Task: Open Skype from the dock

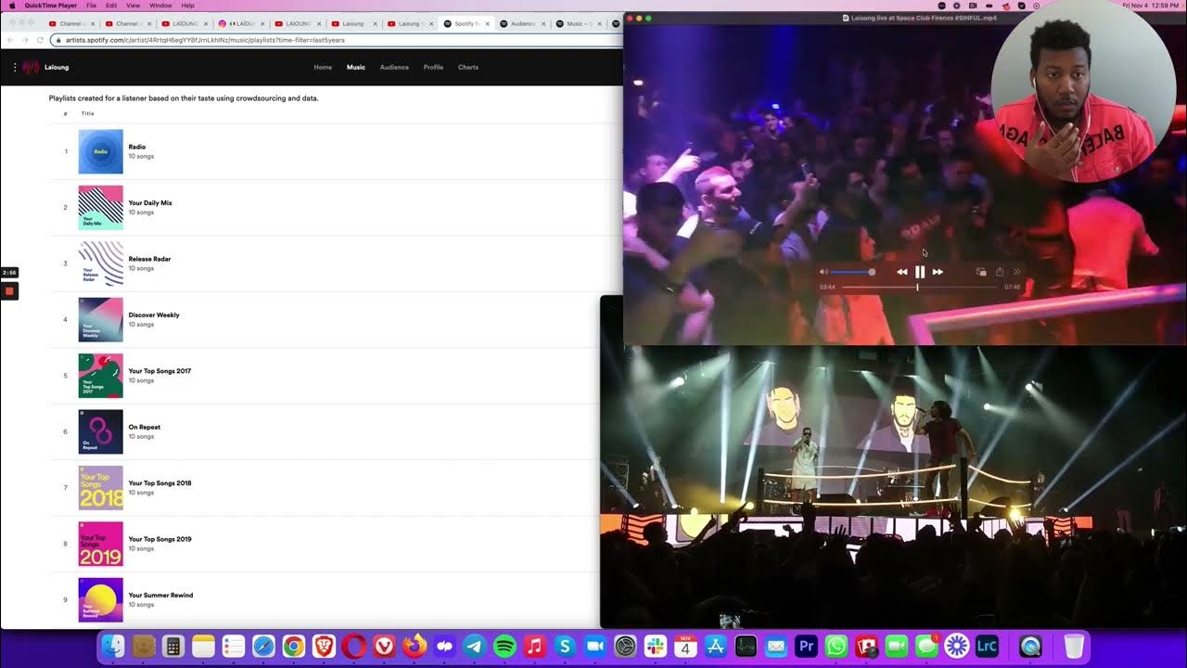Action: pyautogui.click(x=564, y=646)
